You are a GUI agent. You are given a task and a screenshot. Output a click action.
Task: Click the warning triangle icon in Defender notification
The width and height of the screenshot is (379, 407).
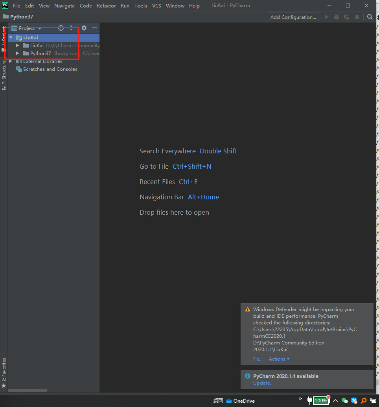click(x=248, y=309)
